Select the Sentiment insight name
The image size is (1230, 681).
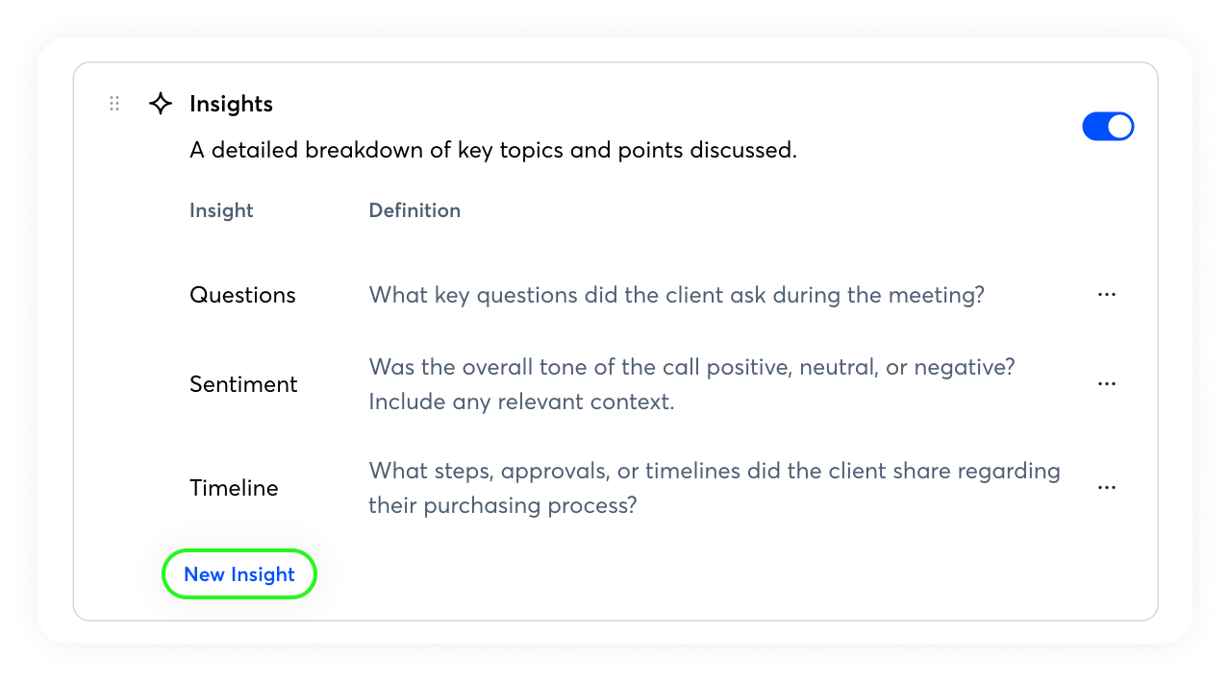pyautogui.click(x=243, y=384)
